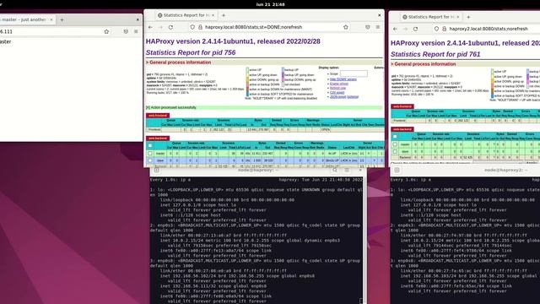Click the 'slave' server name in the haproxy.local table
The image size is (540, 304).
160,160
